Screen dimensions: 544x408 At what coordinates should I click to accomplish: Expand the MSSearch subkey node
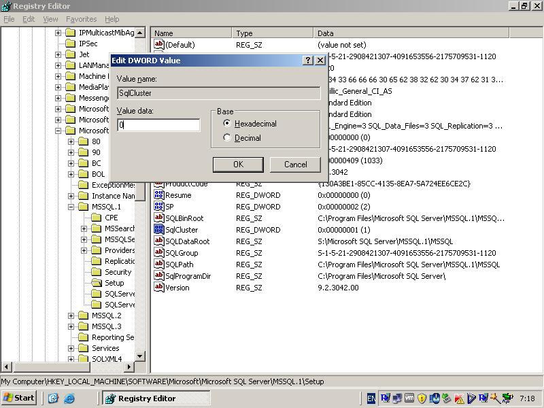click(84, 228)
